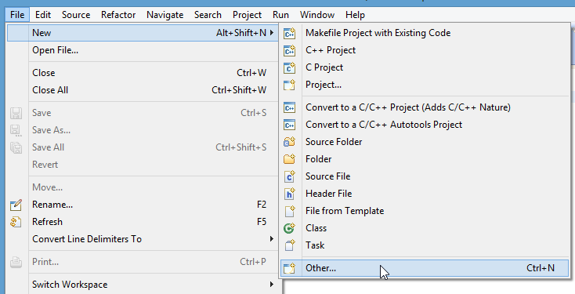Click the File from Template icon
The image size is (575, 294).
(289, 211)
